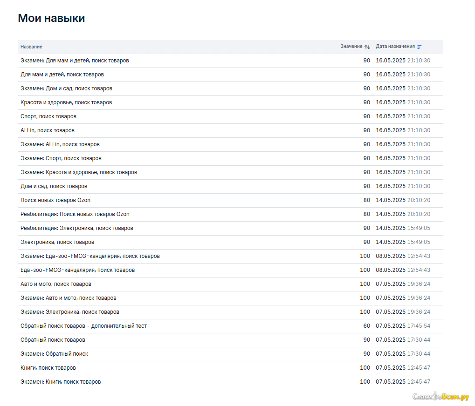The image size is (475, 406).
Task: Click the non-exam Красота и здоровье, поиск товаров row
Action: click(x=230, y=102)
